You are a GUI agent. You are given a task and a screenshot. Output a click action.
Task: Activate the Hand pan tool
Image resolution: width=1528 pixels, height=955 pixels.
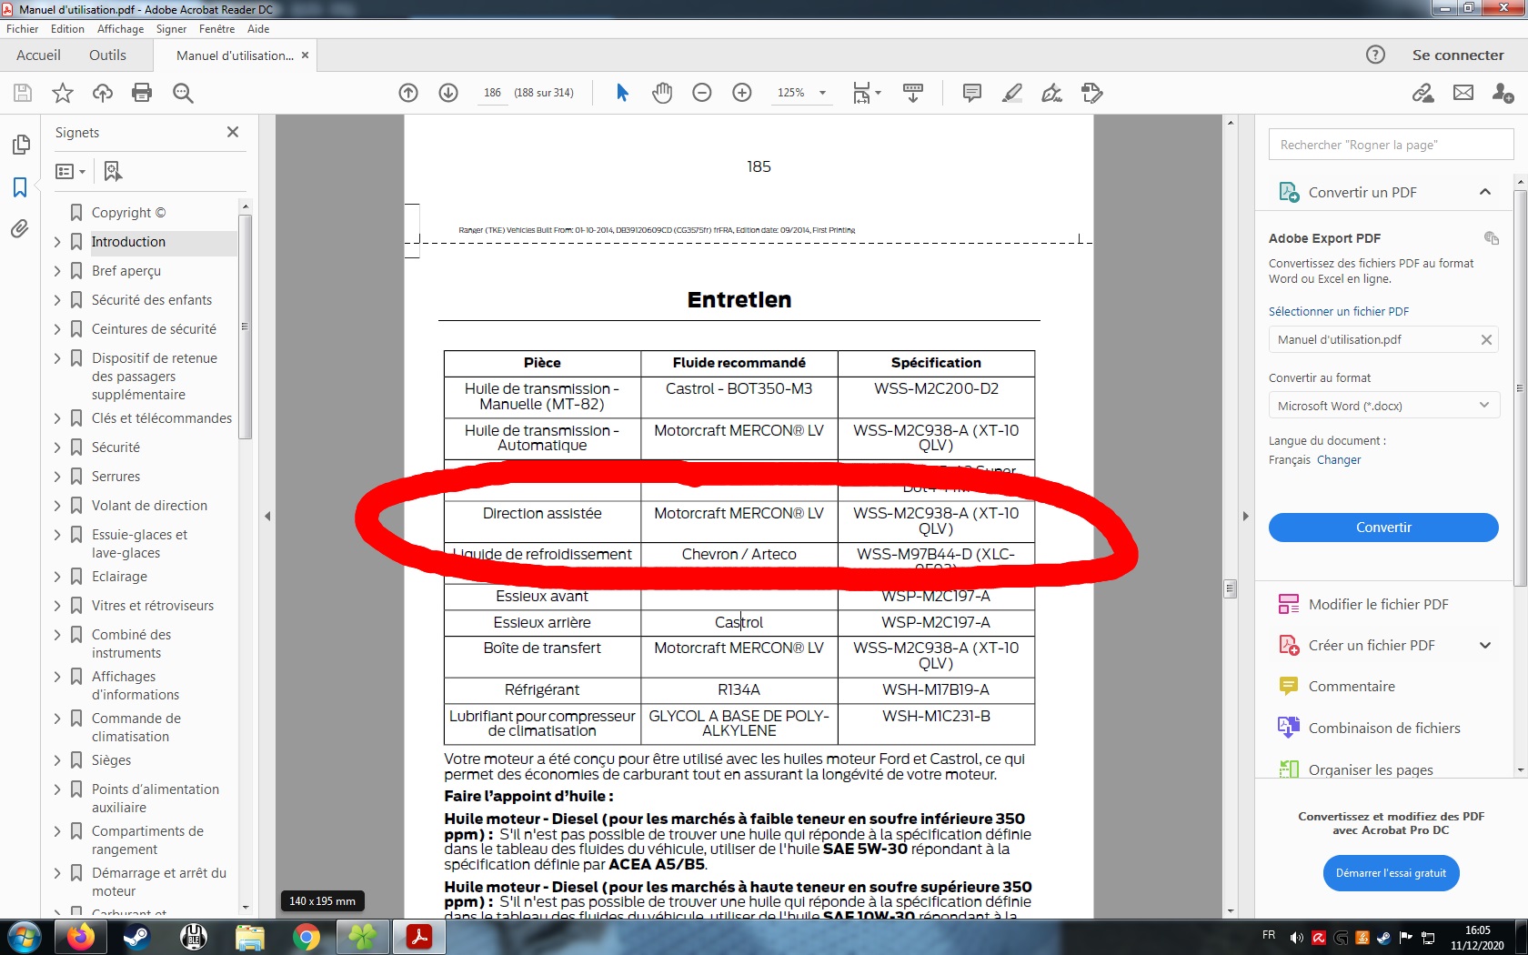(662, 93)
